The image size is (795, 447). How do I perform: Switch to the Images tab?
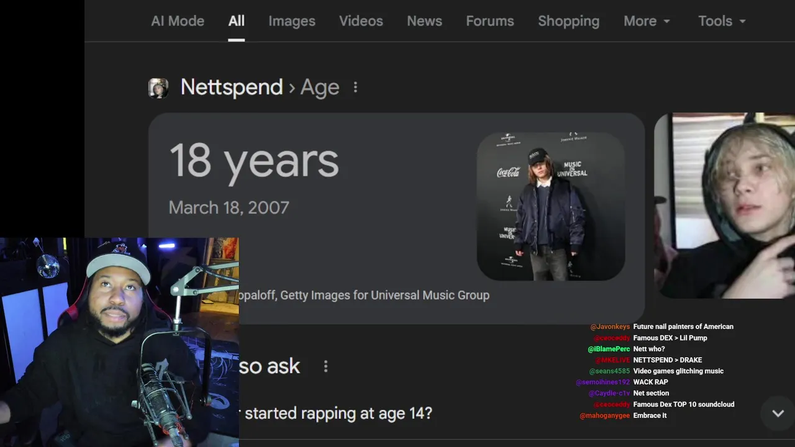click(291, 21)
